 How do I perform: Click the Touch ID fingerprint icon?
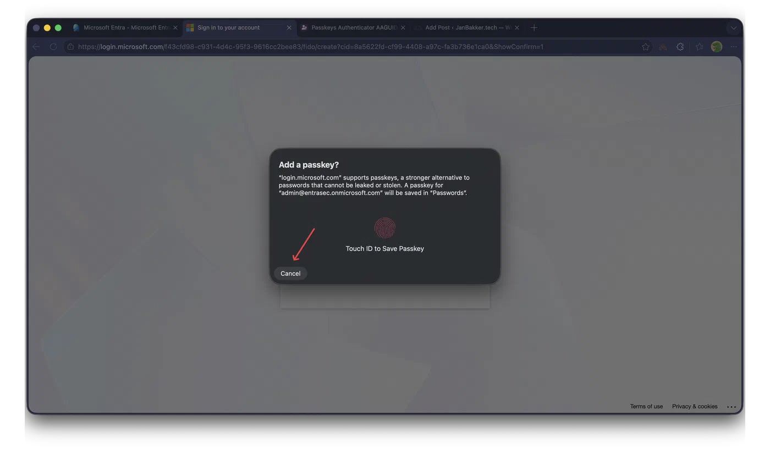click(x=385, y=227)
